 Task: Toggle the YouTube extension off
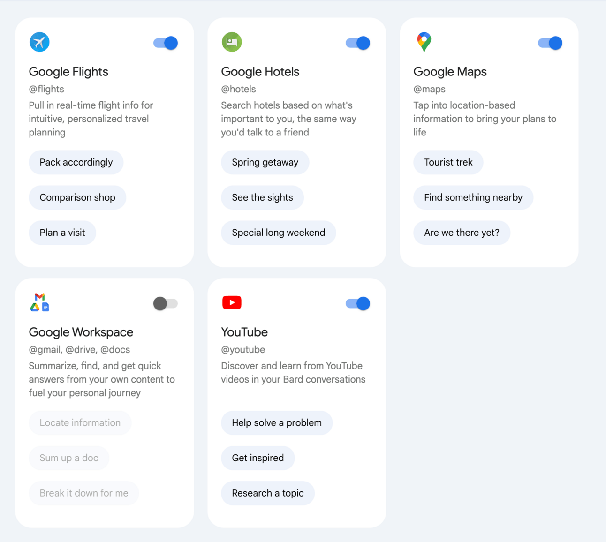coord(358,303)
